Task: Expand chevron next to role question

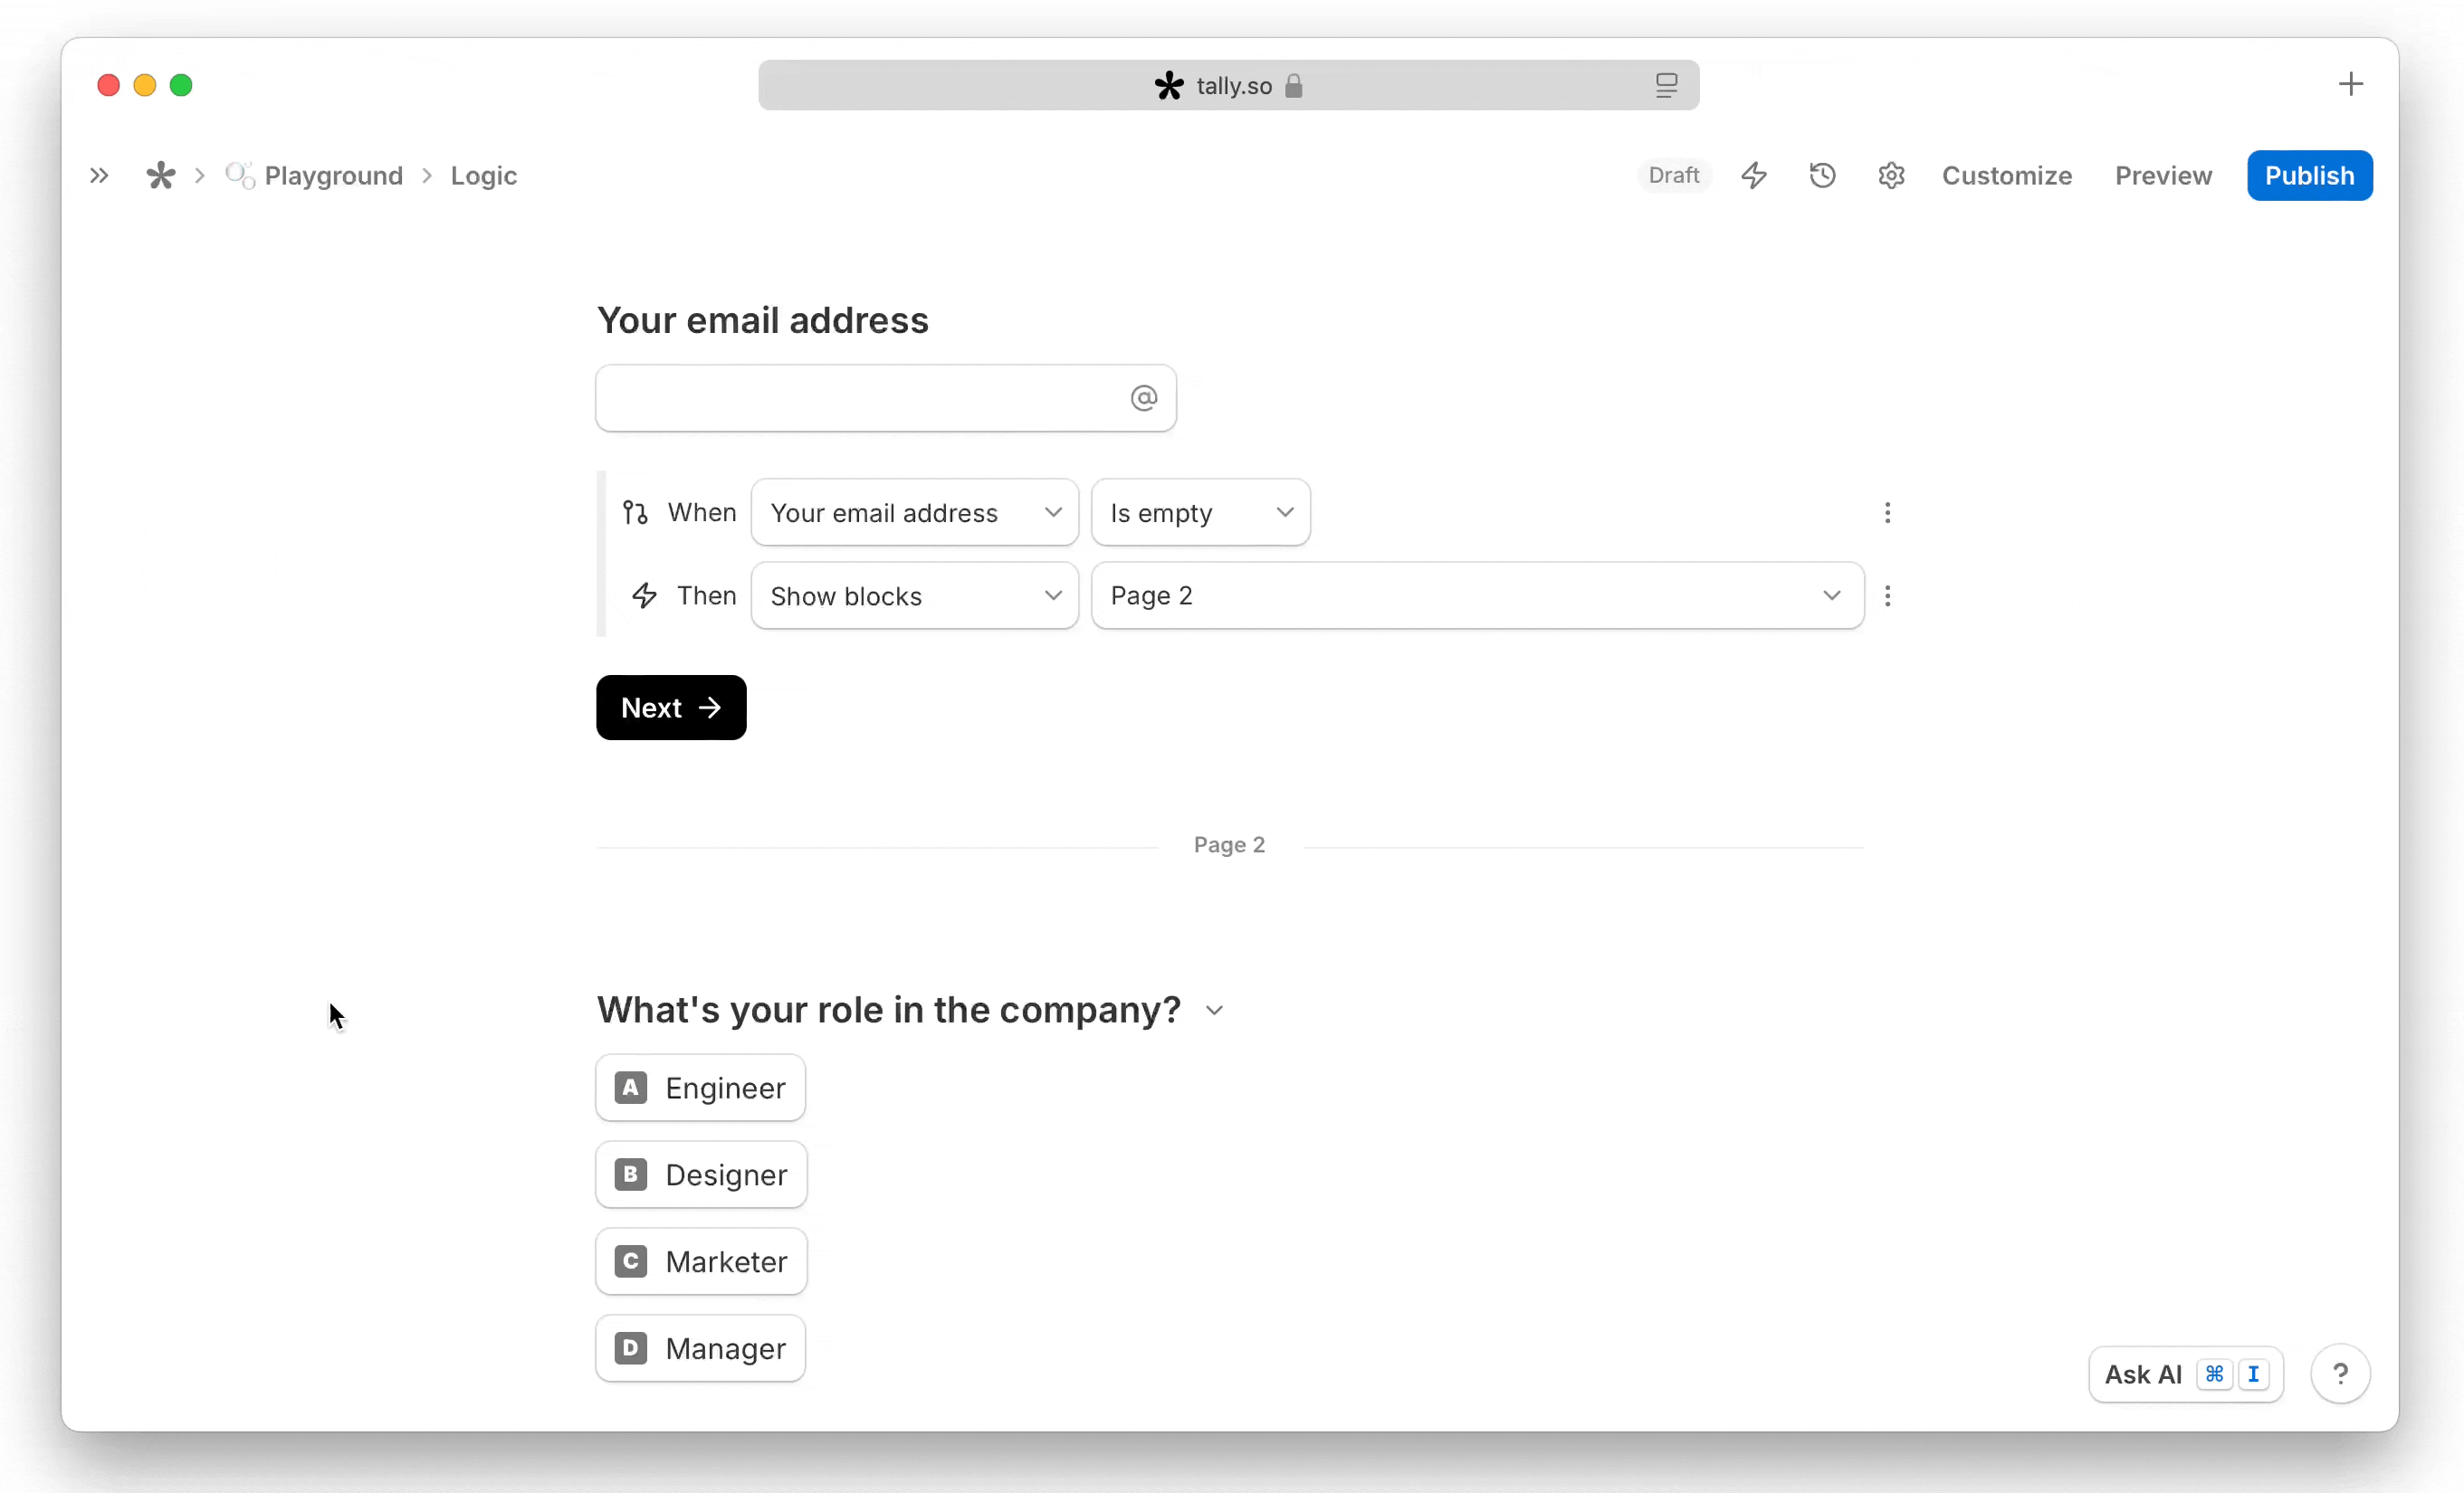Action: coord(1214,1012)
